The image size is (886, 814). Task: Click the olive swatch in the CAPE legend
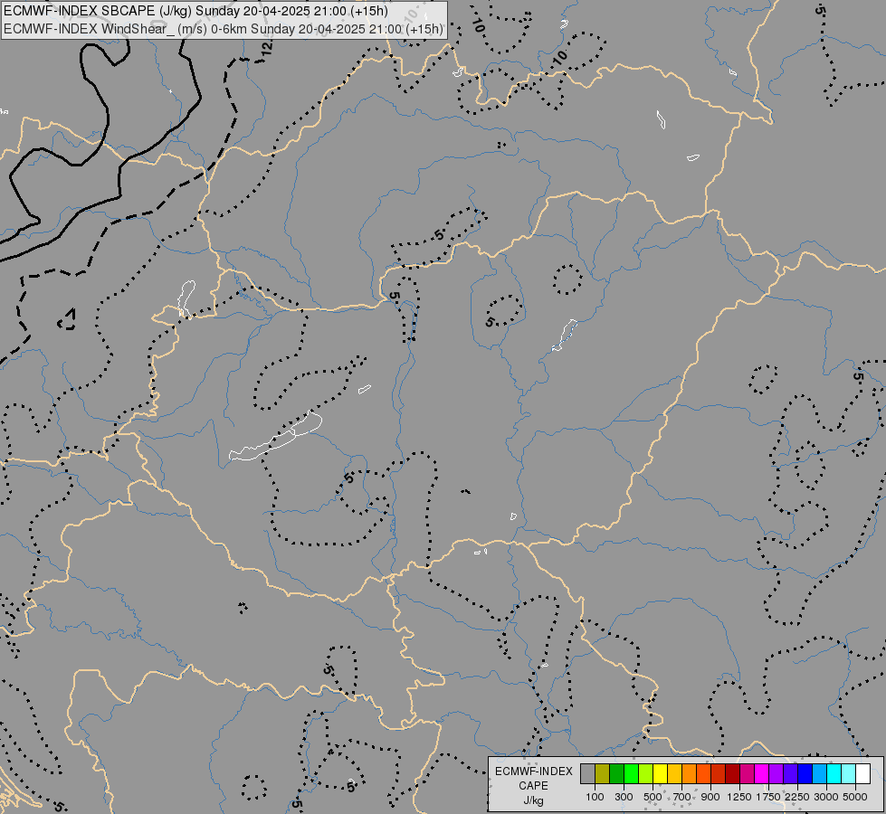tap(603, 774)
